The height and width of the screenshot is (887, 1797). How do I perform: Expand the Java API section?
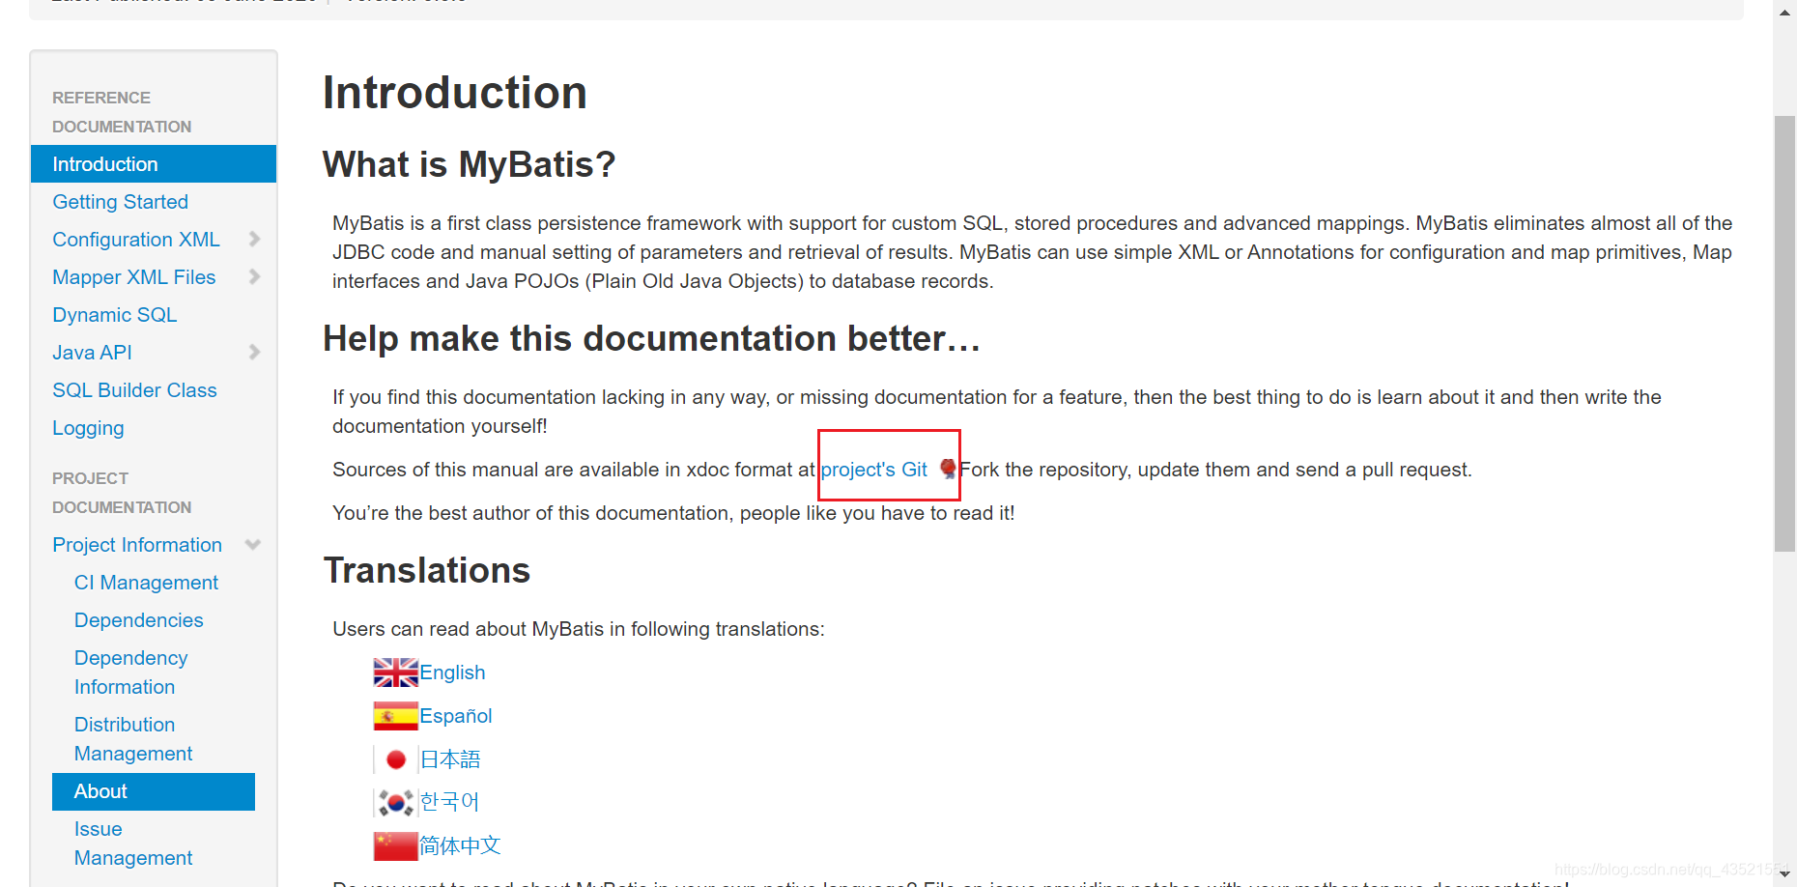point(254,352)
